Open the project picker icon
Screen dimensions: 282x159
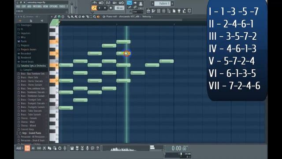point(174,11)
